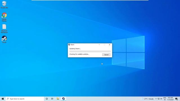
Task: Open File Explorer from the taskbar
Action: [x=58, y=99]
